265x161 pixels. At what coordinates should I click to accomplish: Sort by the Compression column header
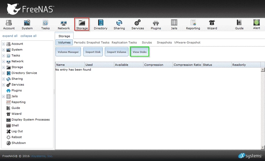click(x=158, y=65)
